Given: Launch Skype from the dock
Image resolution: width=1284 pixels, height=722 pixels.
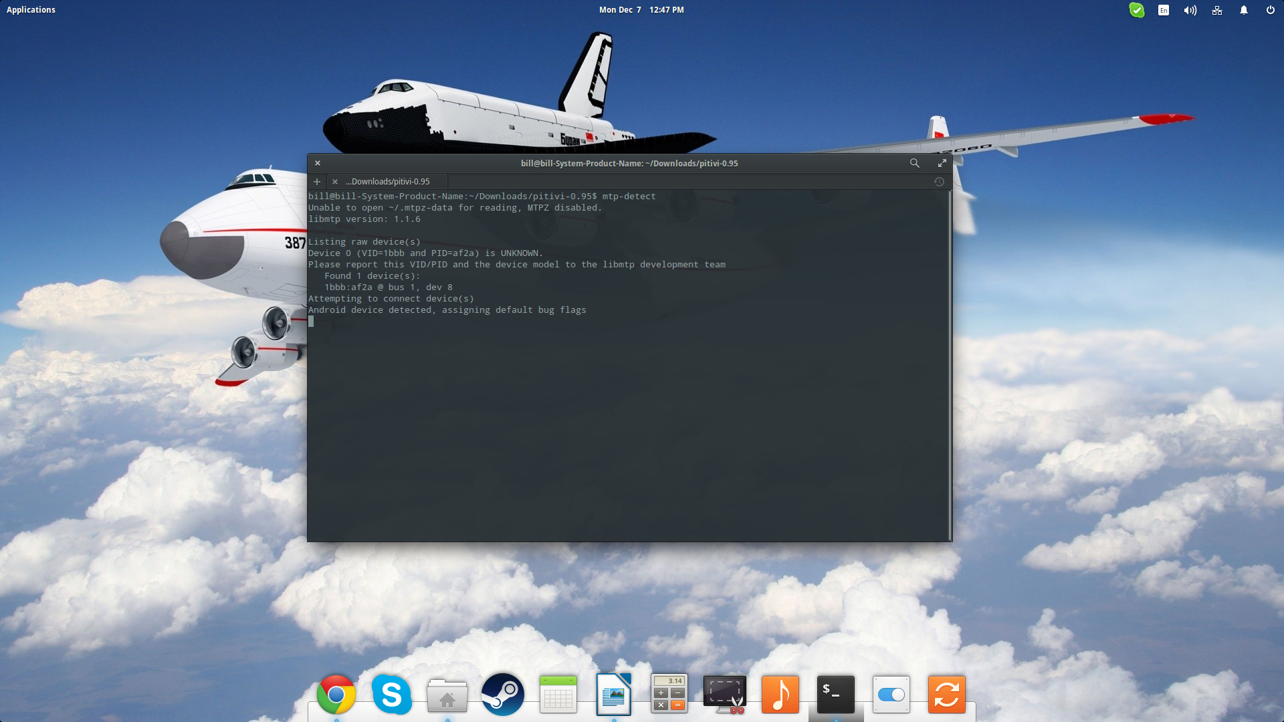Looking at the screenshot, I should [391, 695].
